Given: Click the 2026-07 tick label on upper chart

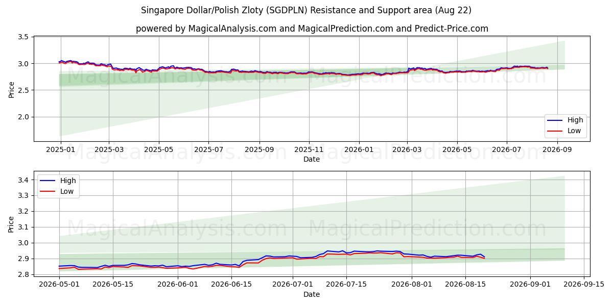Looking at the screenshot, I should click(506, 149).
